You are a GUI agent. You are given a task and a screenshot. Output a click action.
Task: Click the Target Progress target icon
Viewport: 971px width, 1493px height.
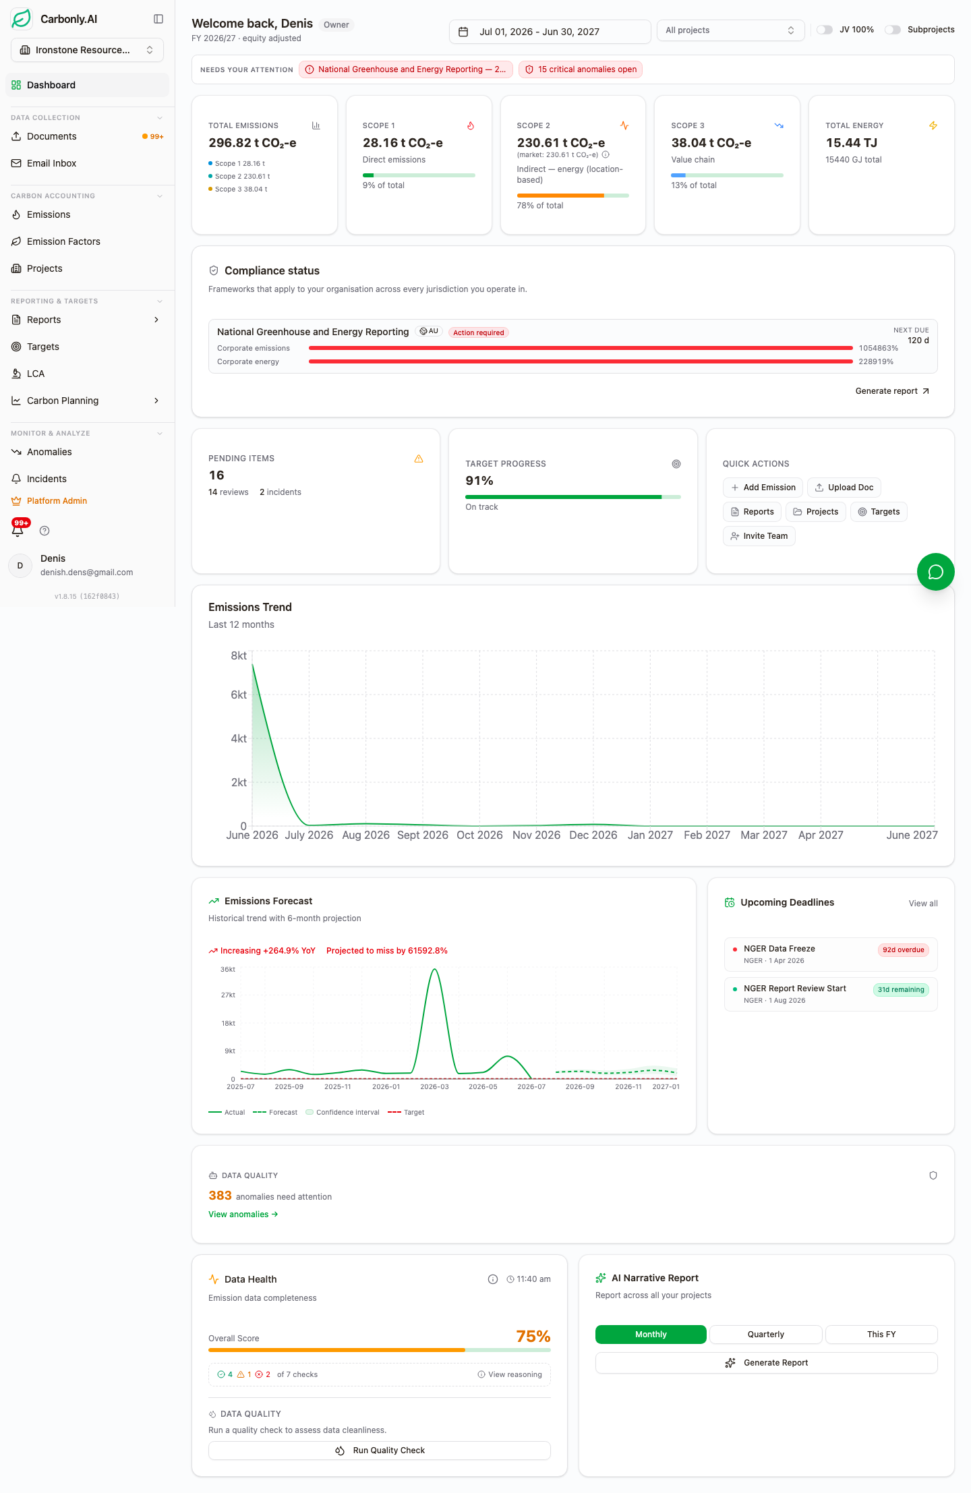point(676,464)
